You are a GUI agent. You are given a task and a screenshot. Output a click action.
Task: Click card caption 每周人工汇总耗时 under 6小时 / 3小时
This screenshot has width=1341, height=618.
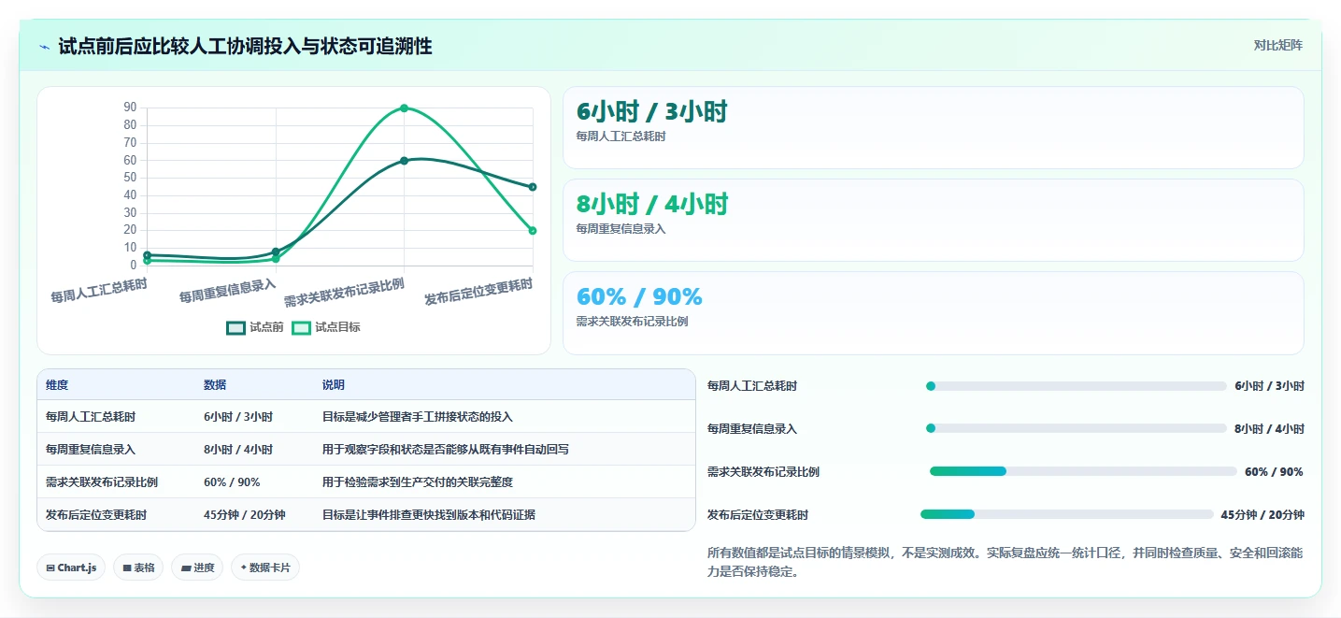coord(621,137)
